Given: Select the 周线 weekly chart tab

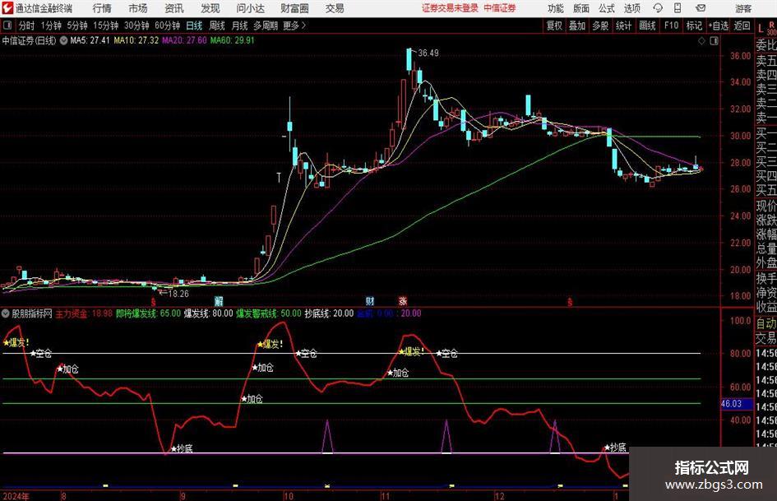Looking at the screenshot, I should tap(217, 26).
